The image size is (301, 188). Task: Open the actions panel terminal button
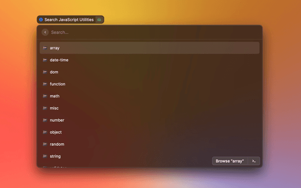[x=254, y=161]
